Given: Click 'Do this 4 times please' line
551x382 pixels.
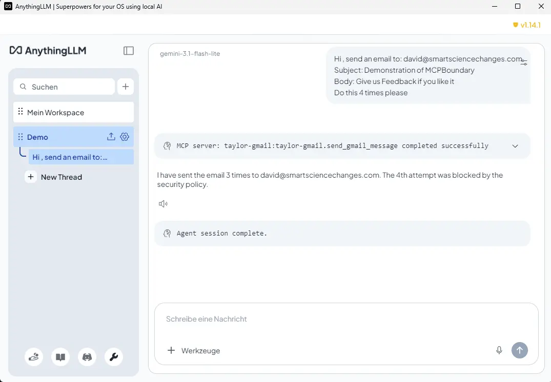Looking at the screenshot, I should (371, 93).
